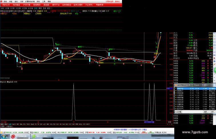216x139 pixels.
Task: Click the 日线 period label at chart corner
Action: pos(170,122)
